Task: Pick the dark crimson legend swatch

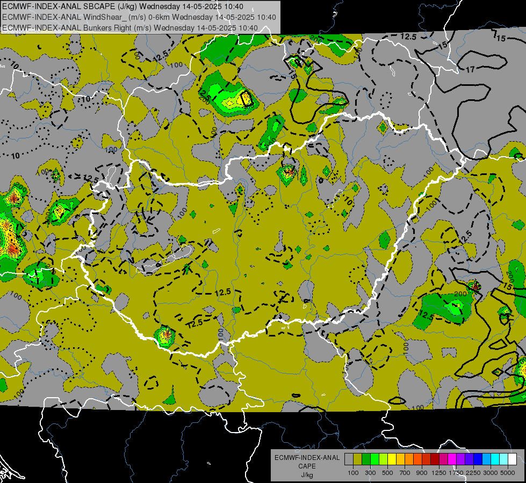Action: 435,459
